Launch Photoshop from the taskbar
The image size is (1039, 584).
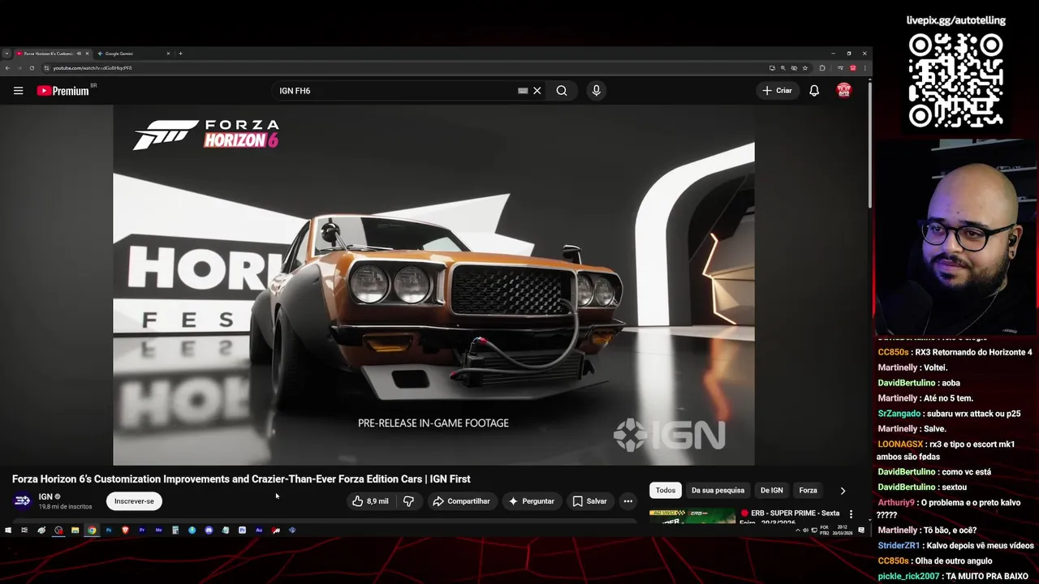[x=109, y=530]
